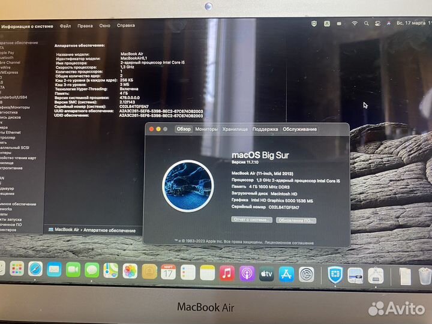Select Apple Pay in sidebar
The width and height of the screenshot is (432, 324).
tap(7, 53)
